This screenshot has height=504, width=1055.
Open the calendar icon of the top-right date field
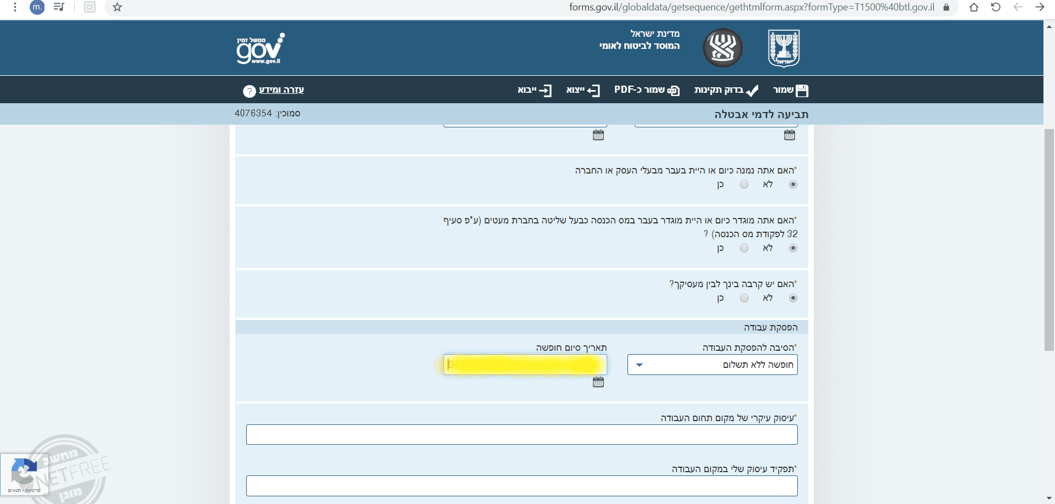(x=790, y=135)
